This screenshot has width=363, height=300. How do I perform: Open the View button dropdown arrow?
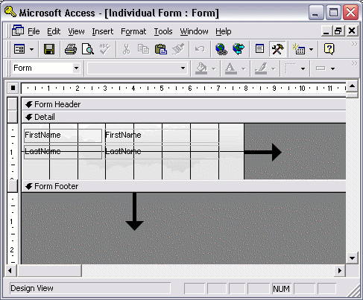(x=31, y=49)
